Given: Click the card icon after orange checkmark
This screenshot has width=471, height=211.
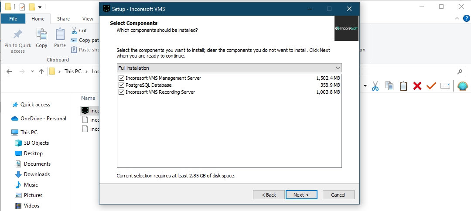Looking at the screenshot, I should [x=445, y=86].
